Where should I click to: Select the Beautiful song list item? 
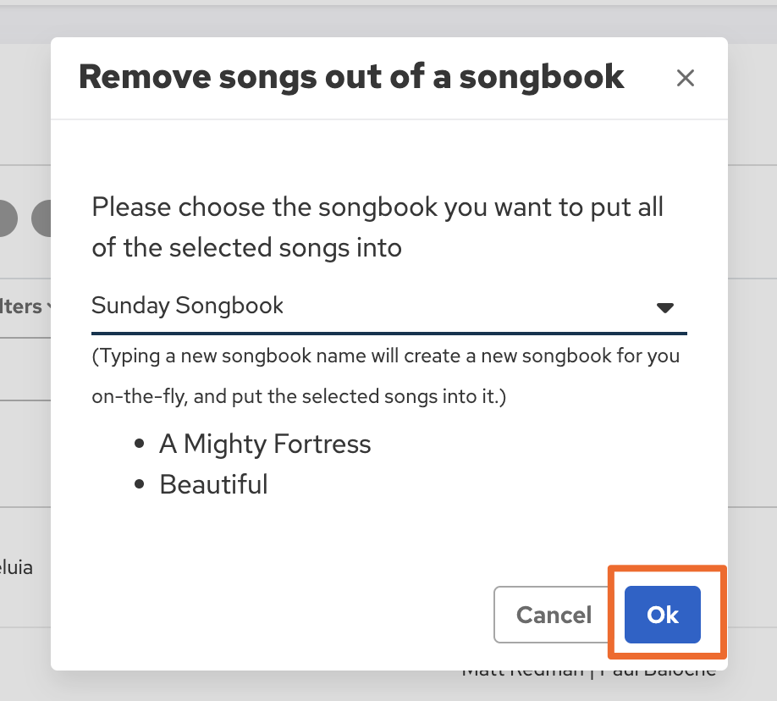213,484
